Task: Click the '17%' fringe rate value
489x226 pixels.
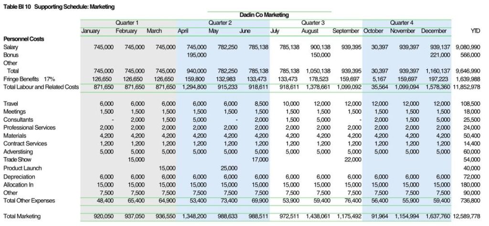Action: pyautogui.click(x=49, y=79)
